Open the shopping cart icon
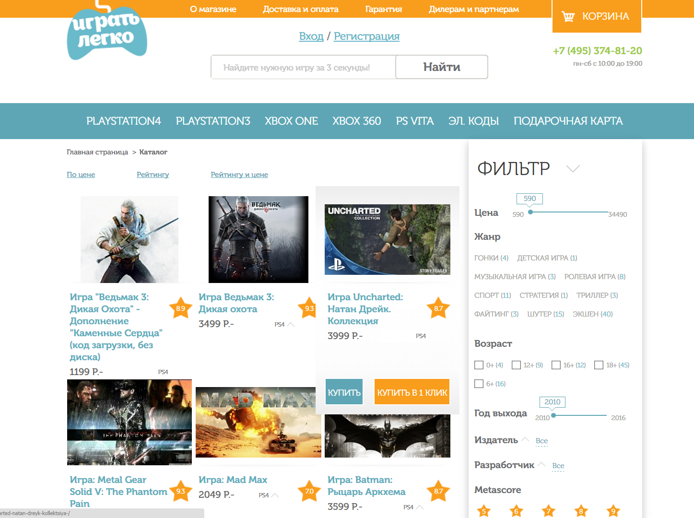 pyautogui.click(x=568, y=16)
